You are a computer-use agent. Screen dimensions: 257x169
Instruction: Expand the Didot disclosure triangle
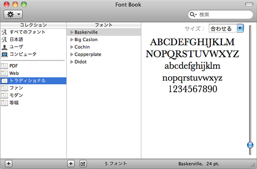[72, 62]
